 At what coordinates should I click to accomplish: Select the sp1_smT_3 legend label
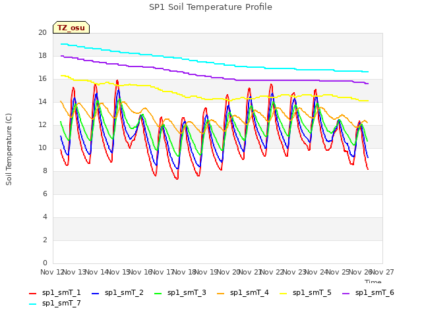pos(187,292)
